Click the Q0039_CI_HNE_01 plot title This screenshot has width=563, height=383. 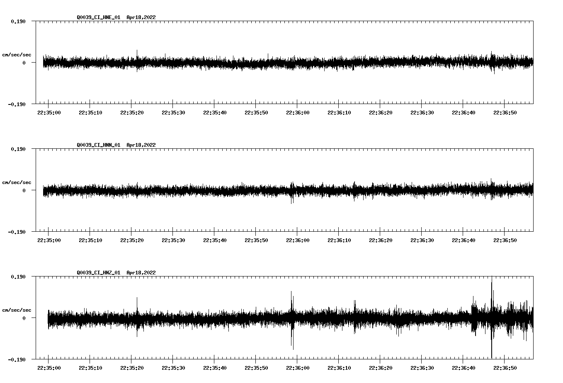(116, 17)
